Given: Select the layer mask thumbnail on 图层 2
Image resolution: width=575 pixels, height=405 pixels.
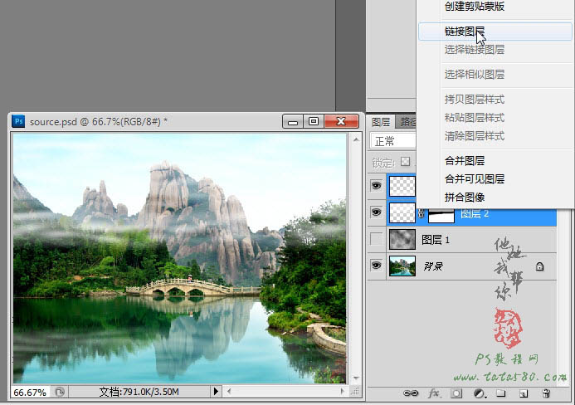Looking at the screenshot, I should 441,216.
